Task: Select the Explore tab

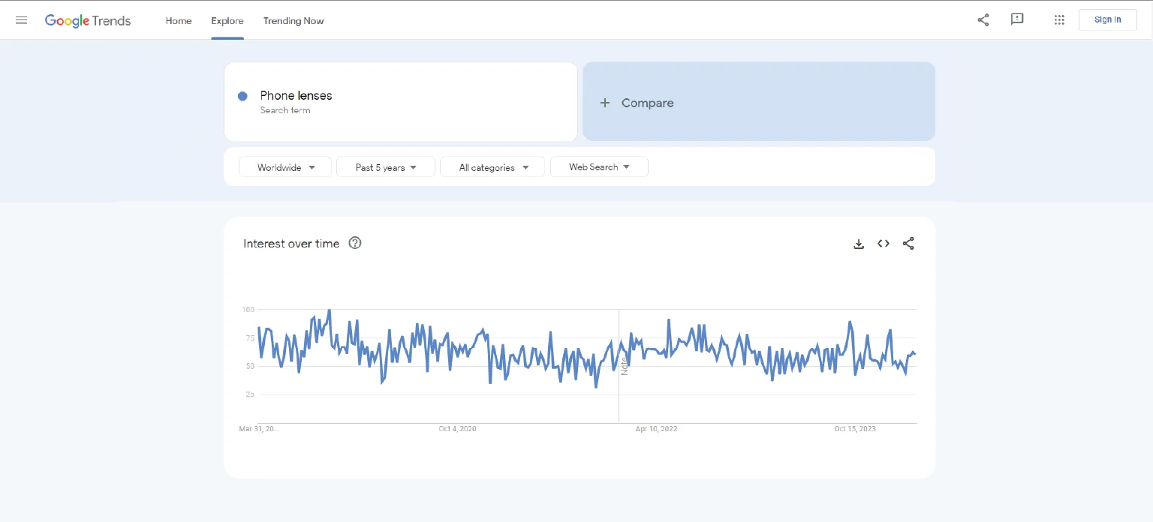Action: pyautogui.click(x=227, y=21)
